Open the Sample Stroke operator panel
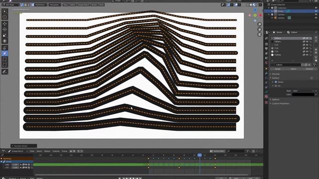This screenshot has height=179, width=319. pos(23,146)
